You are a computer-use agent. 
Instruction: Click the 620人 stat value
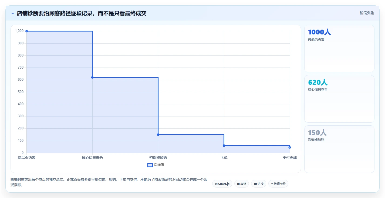point(318,82)
